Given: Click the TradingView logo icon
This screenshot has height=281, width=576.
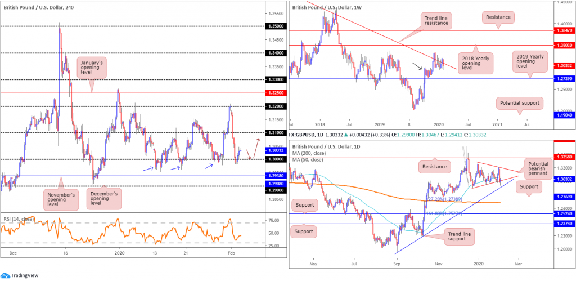Looking at the screenshot, I should pos(5,275).
